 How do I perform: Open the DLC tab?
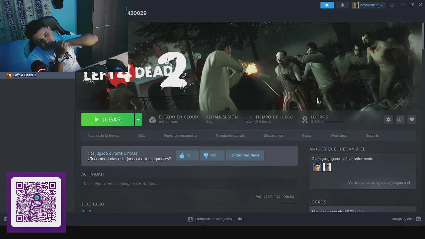(141, 135)
